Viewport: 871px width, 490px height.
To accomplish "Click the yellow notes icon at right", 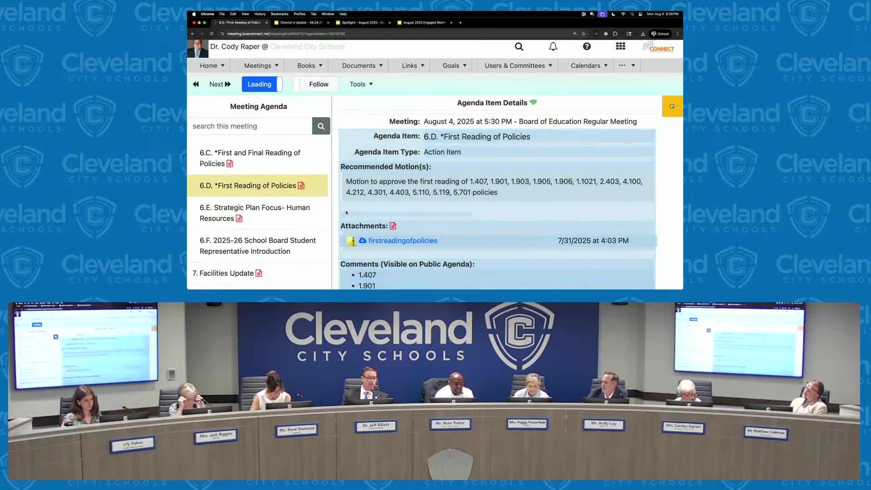I will 672,106.
